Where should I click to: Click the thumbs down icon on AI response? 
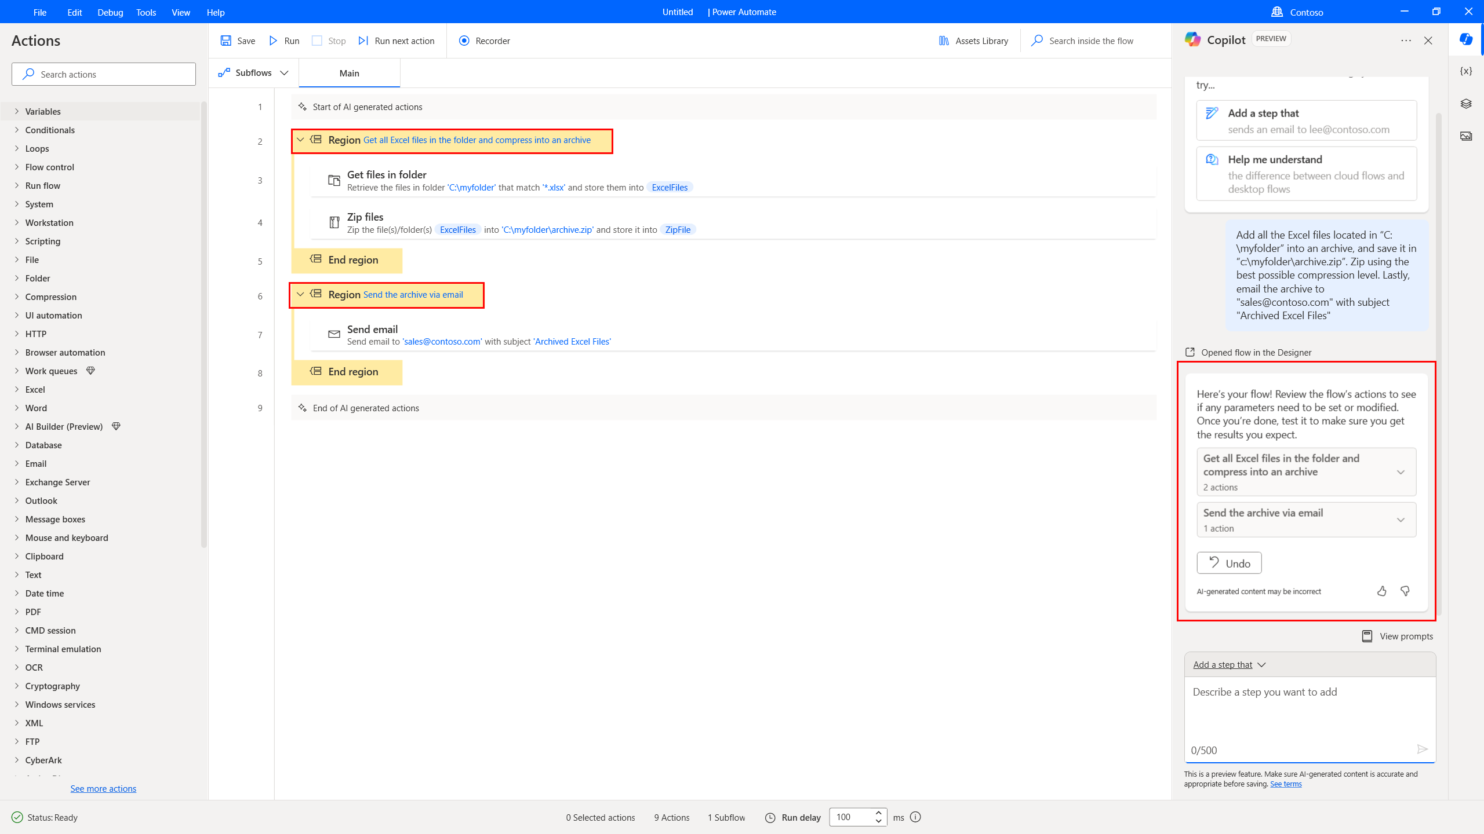(1405, 591)
